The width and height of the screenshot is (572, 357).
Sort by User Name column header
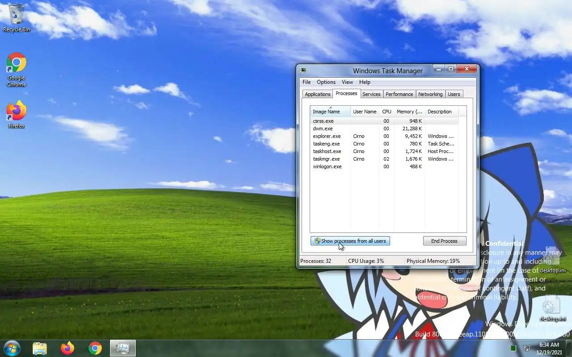pyautogui.click(x=365, y=112)
